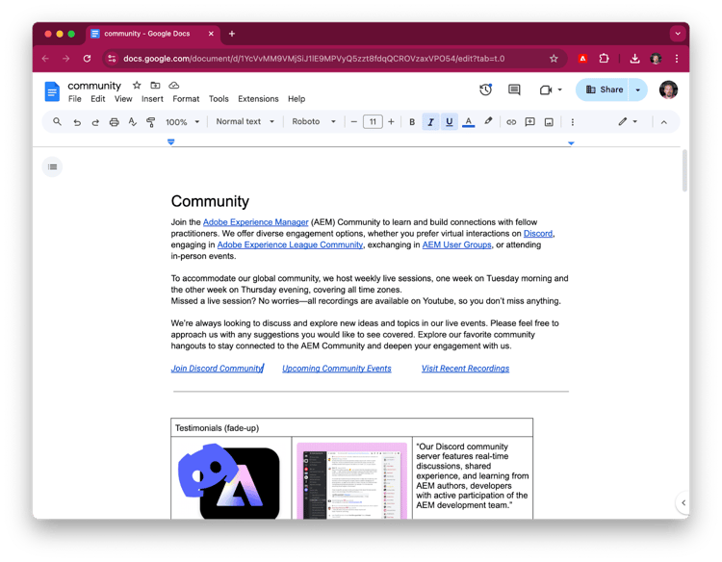Open the Normal text style dropdown

click(x=245, y=121)
